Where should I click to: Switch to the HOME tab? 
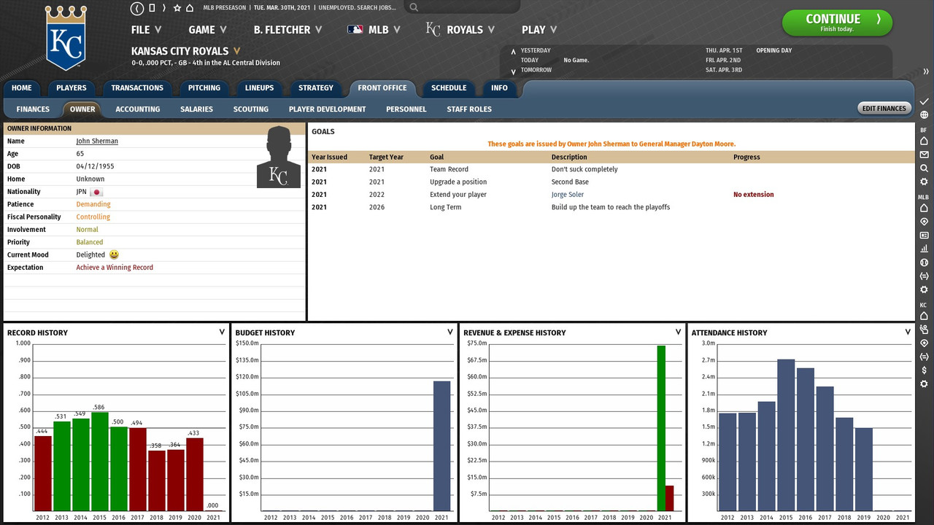(22, 88)
